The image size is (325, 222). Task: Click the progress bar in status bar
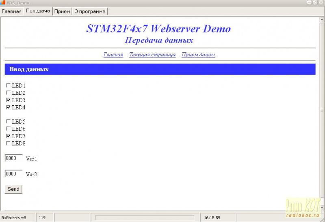[144, 218]
